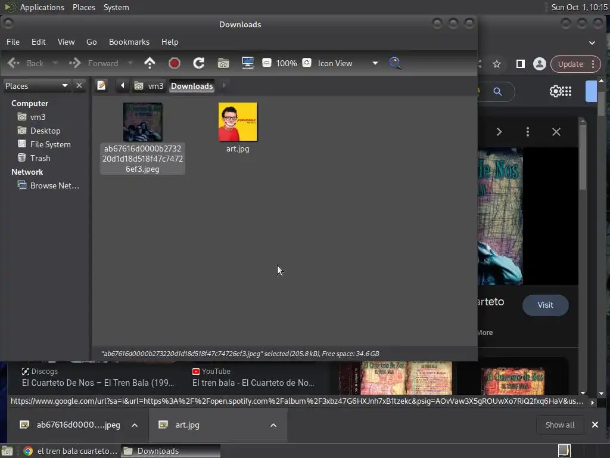Open the Icon View mode dropdown
Viewport: 610px width, 458px height.
347,63
